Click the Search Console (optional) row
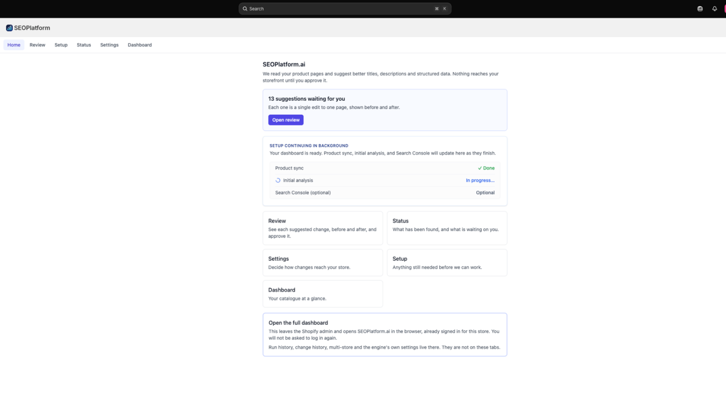Image resolution: width=726 pixels, height=408 pixels. point(385,193)
